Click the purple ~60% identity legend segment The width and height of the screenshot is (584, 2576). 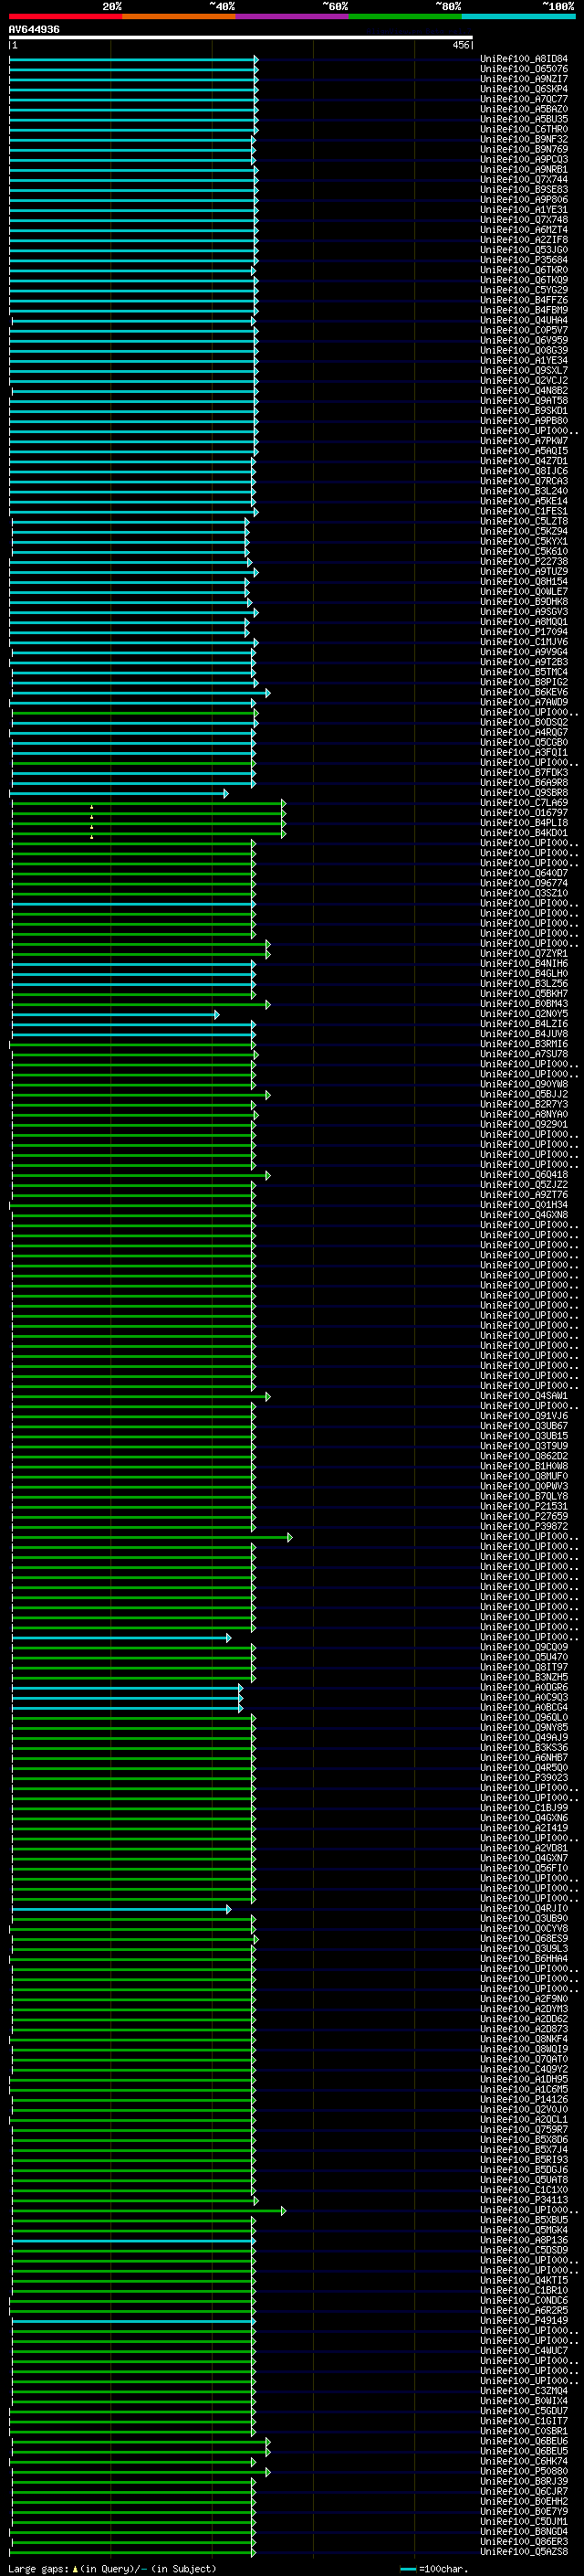pos(293,16)
